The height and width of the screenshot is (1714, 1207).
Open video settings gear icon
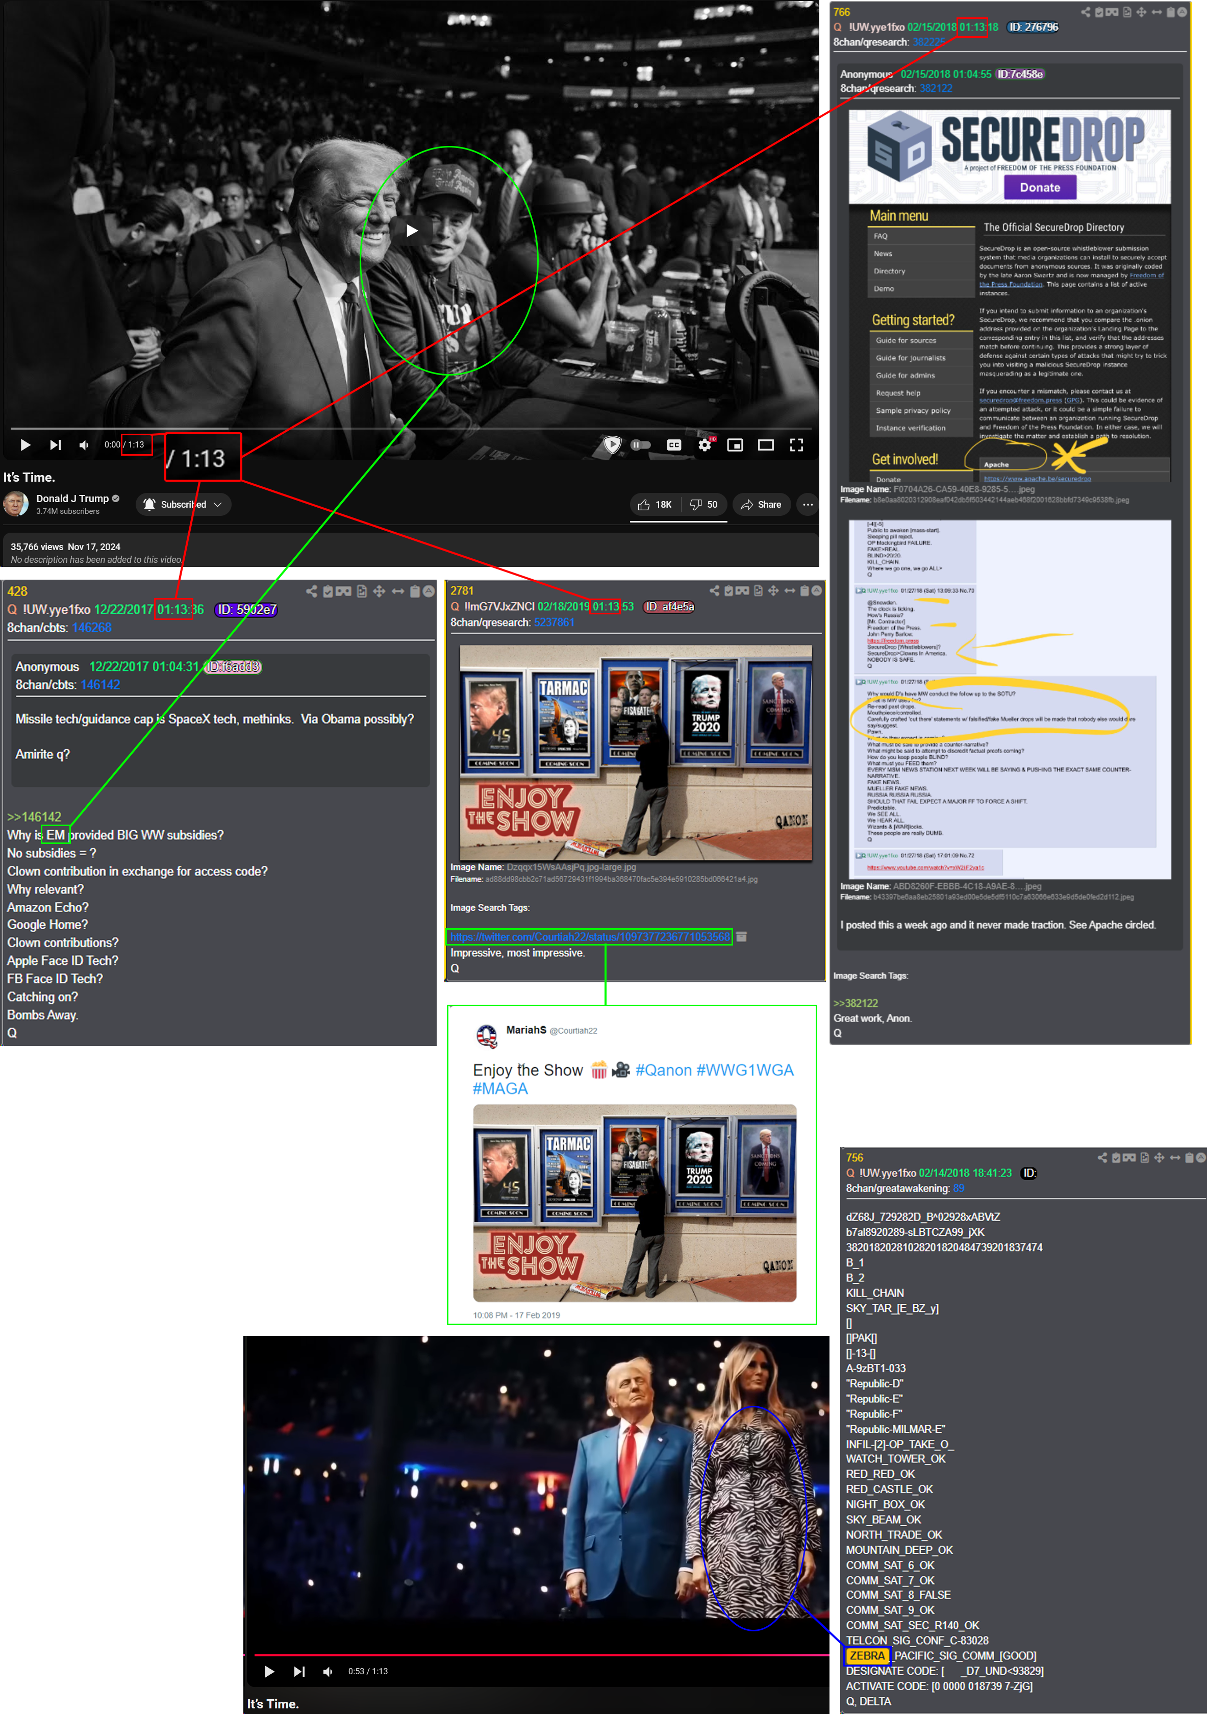[x=705, y=445]
